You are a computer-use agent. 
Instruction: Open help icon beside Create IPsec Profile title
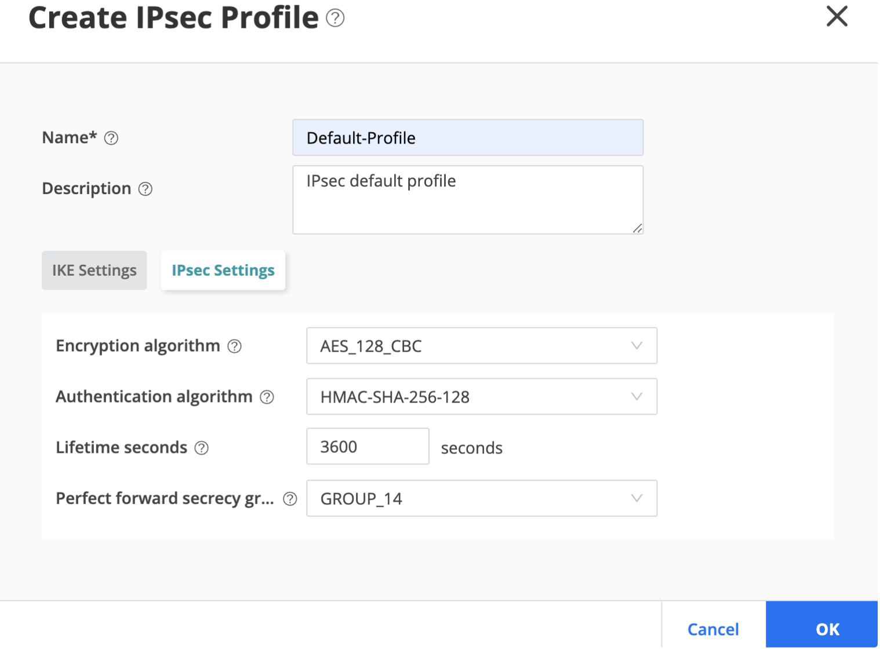pos(335,18)
